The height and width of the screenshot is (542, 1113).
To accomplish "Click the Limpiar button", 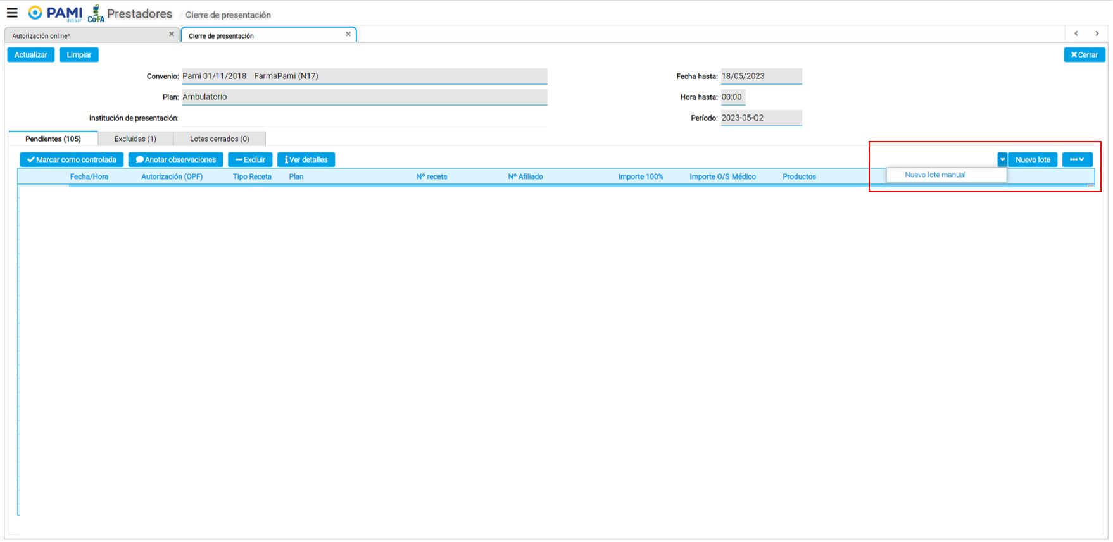I will pos(79,55).
